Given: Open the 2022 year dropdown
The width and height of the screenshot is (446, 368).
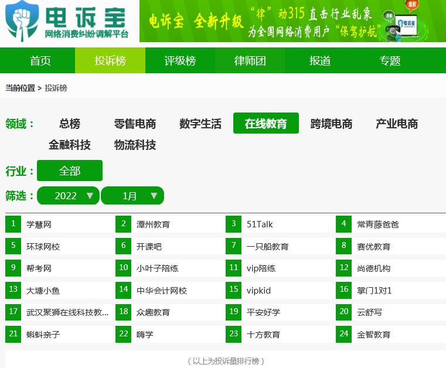Looking at the screenshot, I should point(68,196).
